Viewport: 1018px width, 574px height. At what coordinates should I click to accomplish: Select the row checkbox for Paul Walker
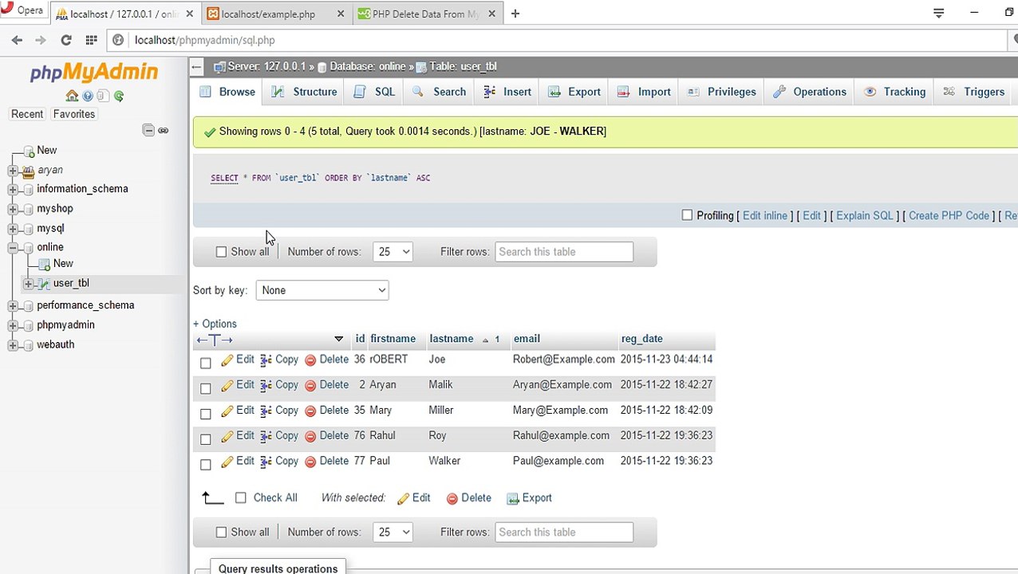coord(206,465)
